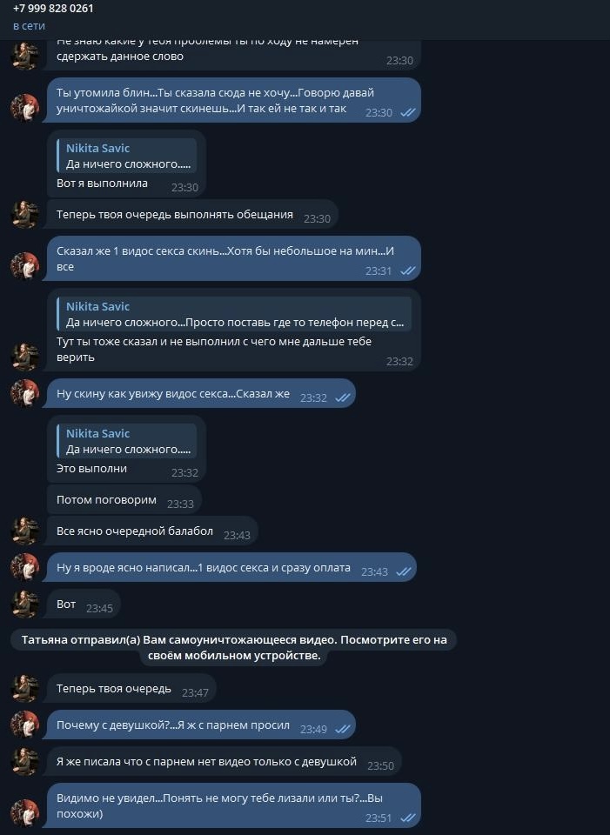Select the avatar next to the 23:47 message
The height and width of the screenshot is (835, 610).
pos(24,689)
